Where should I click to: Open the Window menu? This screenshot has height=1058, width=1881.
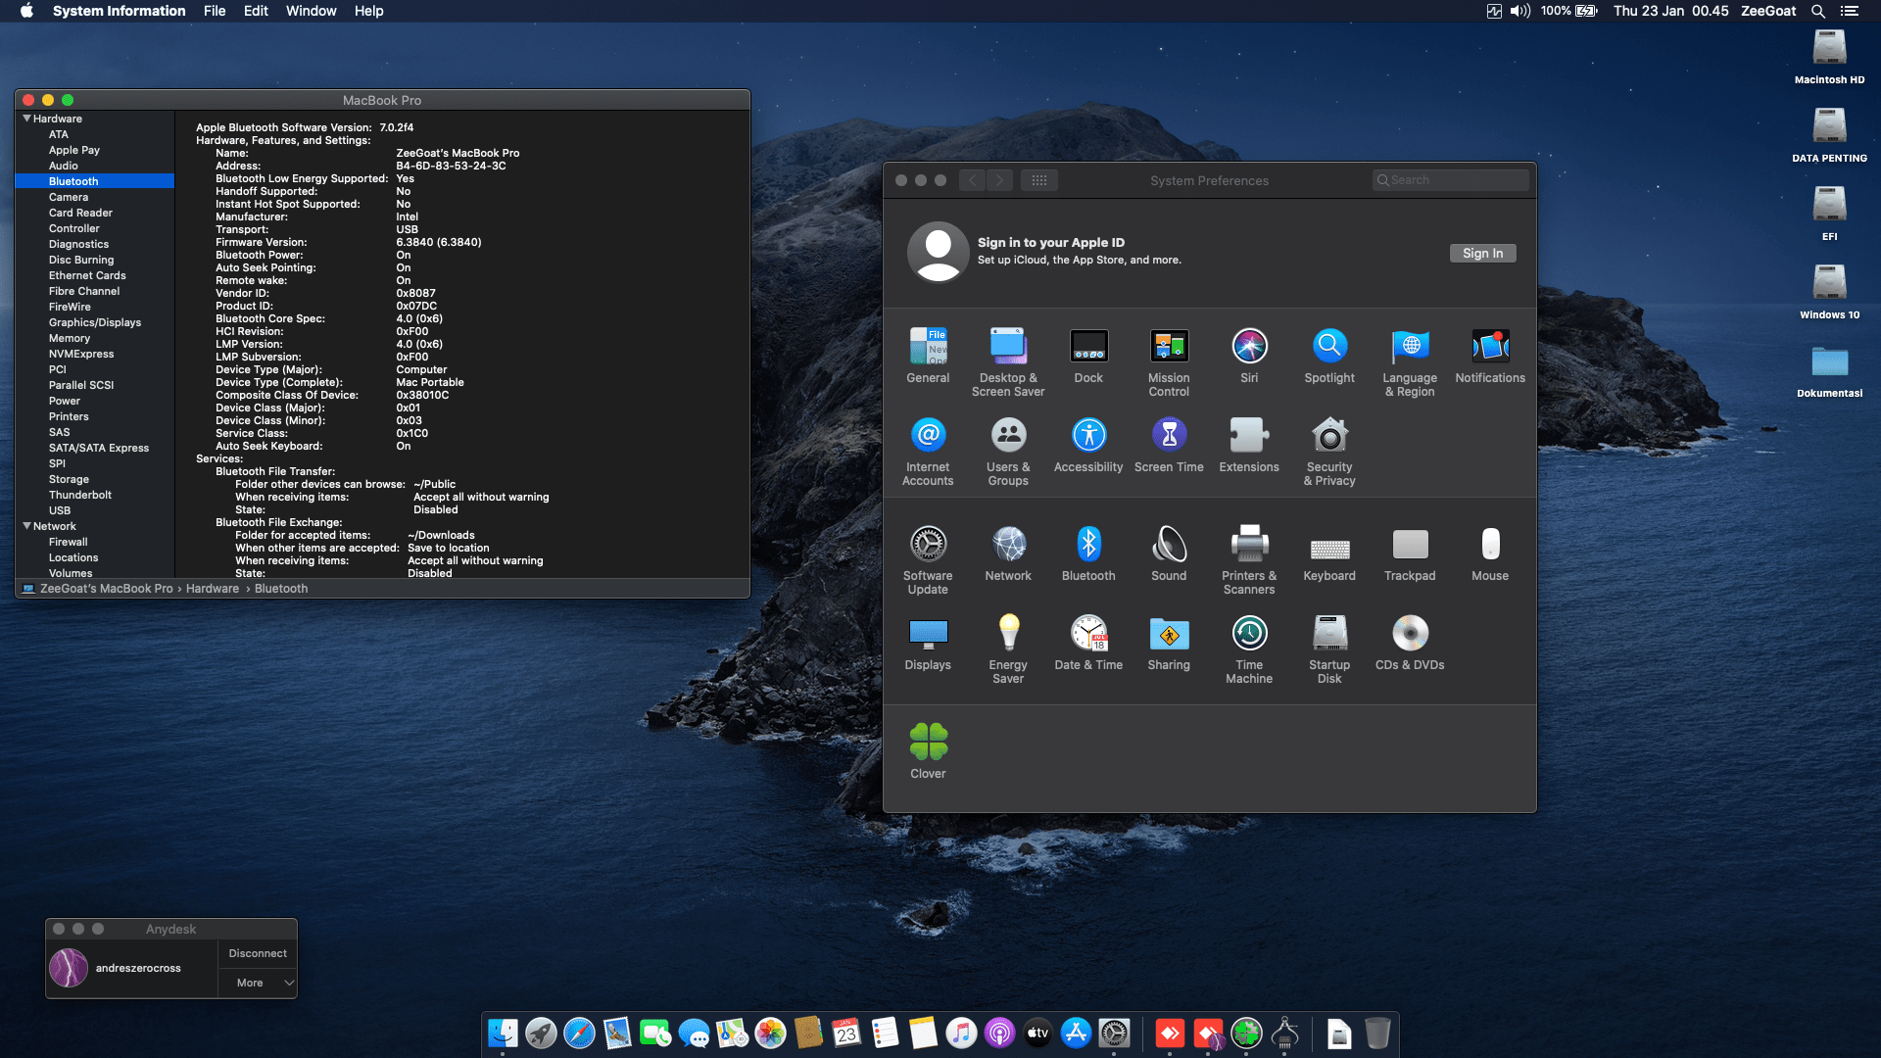click(x=311, y=11)
